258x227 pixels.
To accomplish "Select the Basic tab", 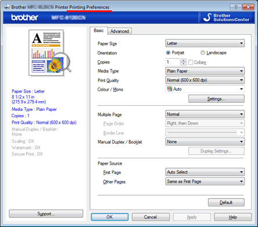I will [99, 31].
